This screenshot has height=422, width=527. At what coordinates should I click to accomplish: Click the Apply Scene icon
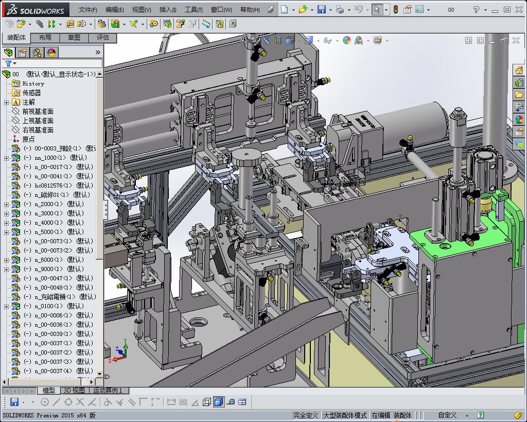point(359,40)
